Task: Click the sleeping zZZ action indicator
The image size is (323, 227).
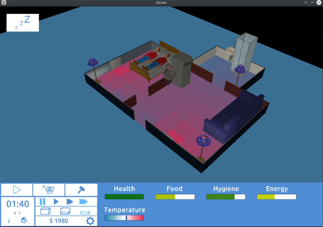Action: 23,23
